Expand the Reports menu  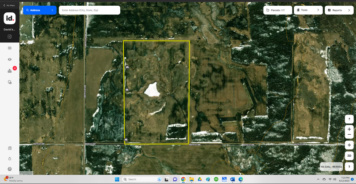pos(339,10)
